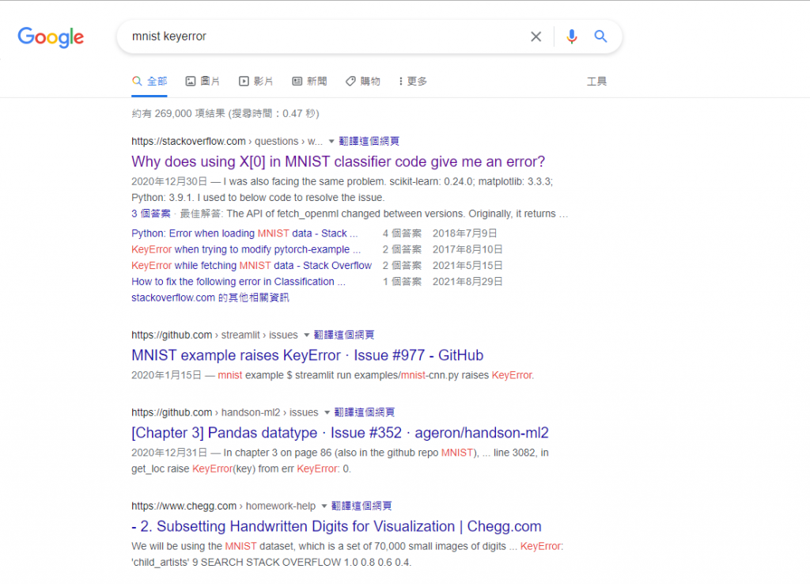Translate the streamlit issues result page
This screenshot has height=584, width=810.
click(344, 335)
